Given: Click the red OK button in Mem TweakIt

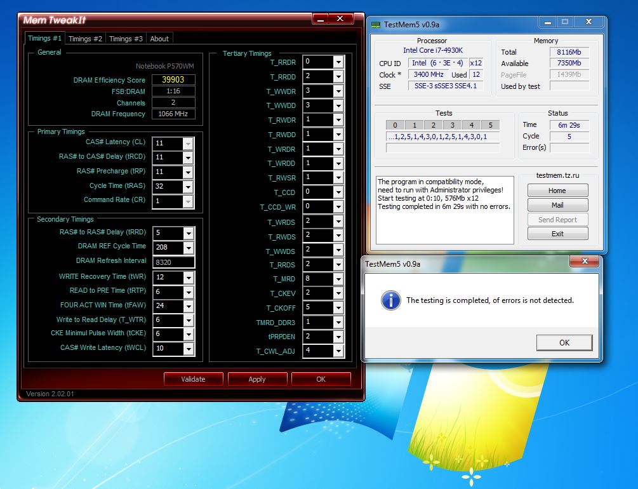Looking at the screenshot, I should click(321, 379).
